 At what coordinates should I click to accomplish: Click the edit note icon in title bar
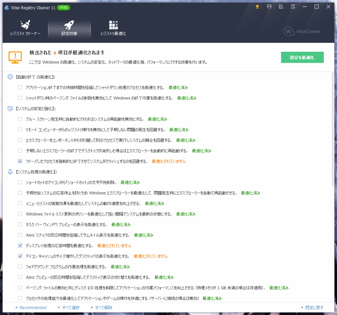point(281,7)
